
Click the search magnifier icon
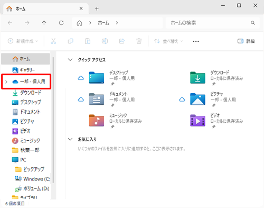[253, 23]
